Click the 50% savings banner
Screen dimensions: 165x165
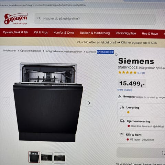pos(117,43)
